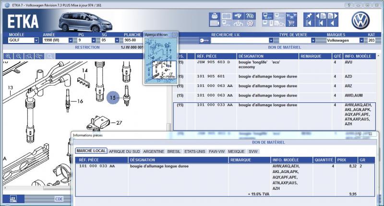Screen dimensions: 384x206
Task: Click the bar-and-left-arrow navigation icon
Action: (321, 23)
